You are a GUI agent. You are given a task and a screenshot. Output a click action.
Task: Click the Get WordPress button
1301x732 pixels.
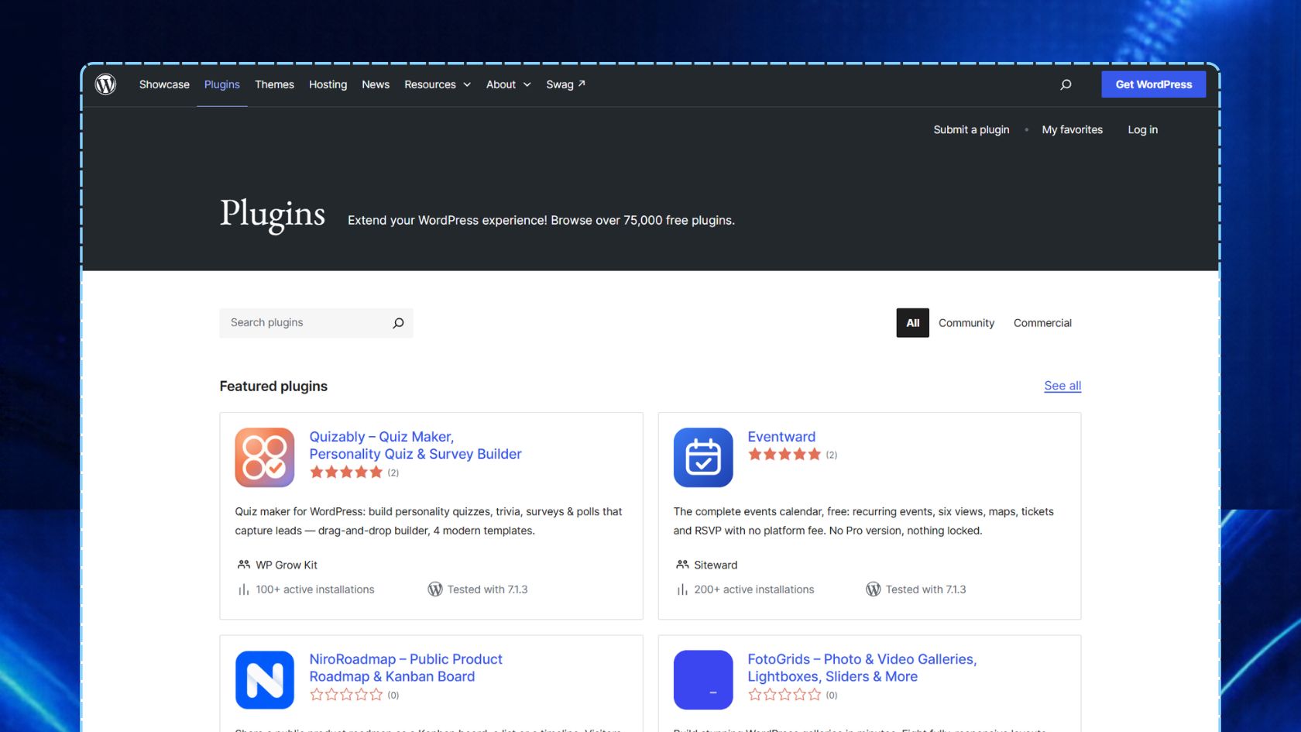1154,84
